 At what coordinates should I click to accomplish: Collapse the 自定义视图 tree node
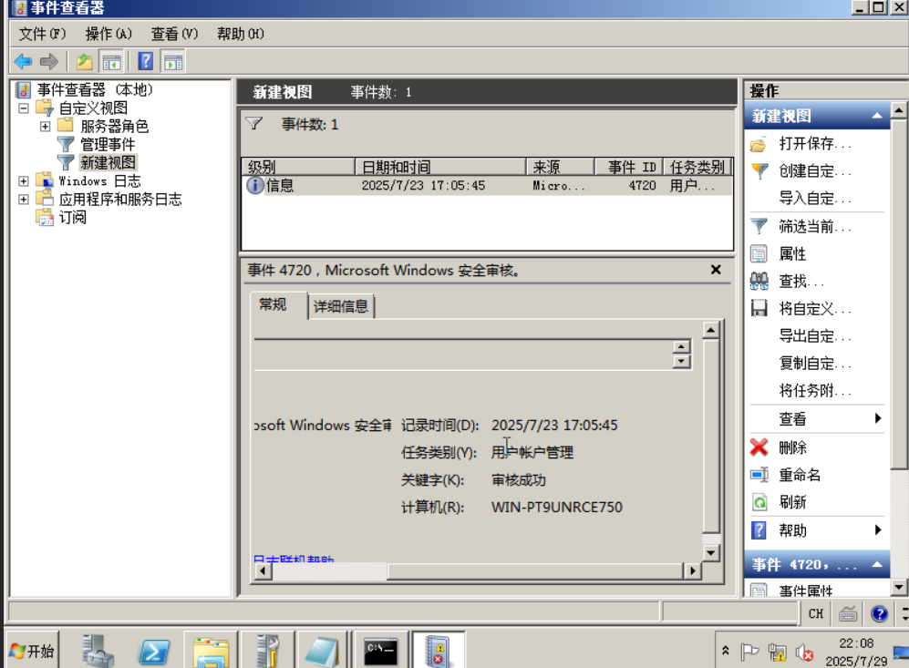22,108
